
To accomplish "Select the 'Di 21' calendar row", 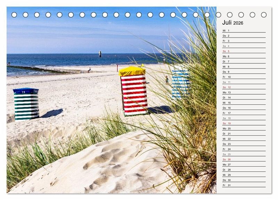I will (x=244, y=134).
